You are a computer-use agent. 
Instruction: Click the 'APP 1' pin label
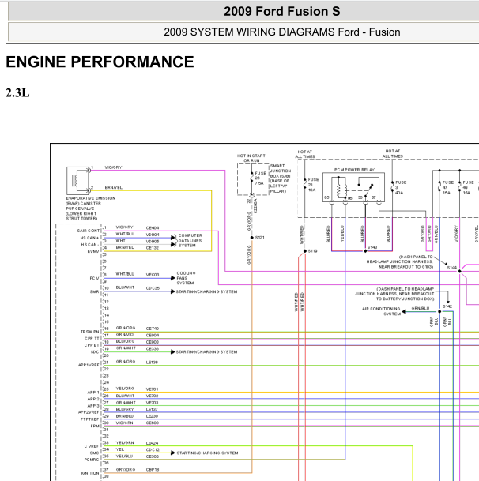coord(93,393)
